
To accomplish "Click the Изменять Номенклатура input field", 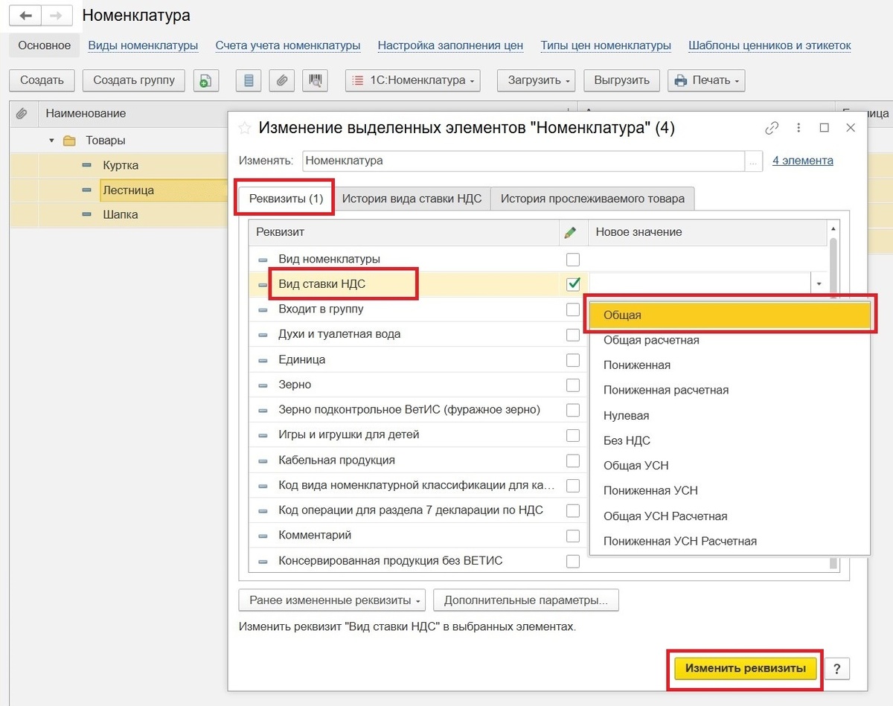I will pyautogui.click(x=524, y=161).
